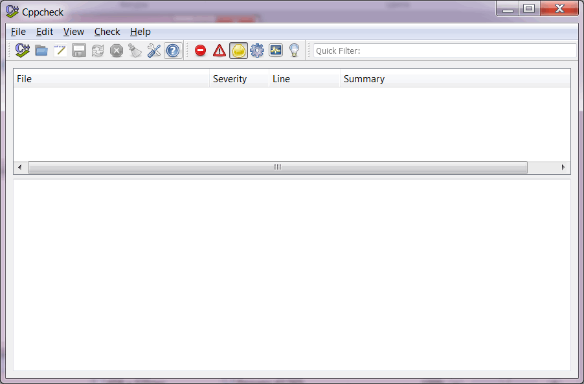
Task: Clear results with the broom icon
Action: (135, 51)
